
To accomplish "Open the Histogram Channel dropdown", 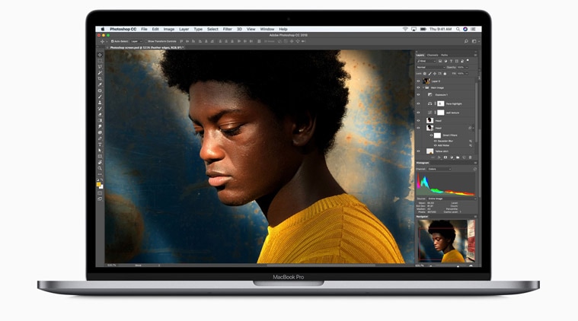I will 439,169.
